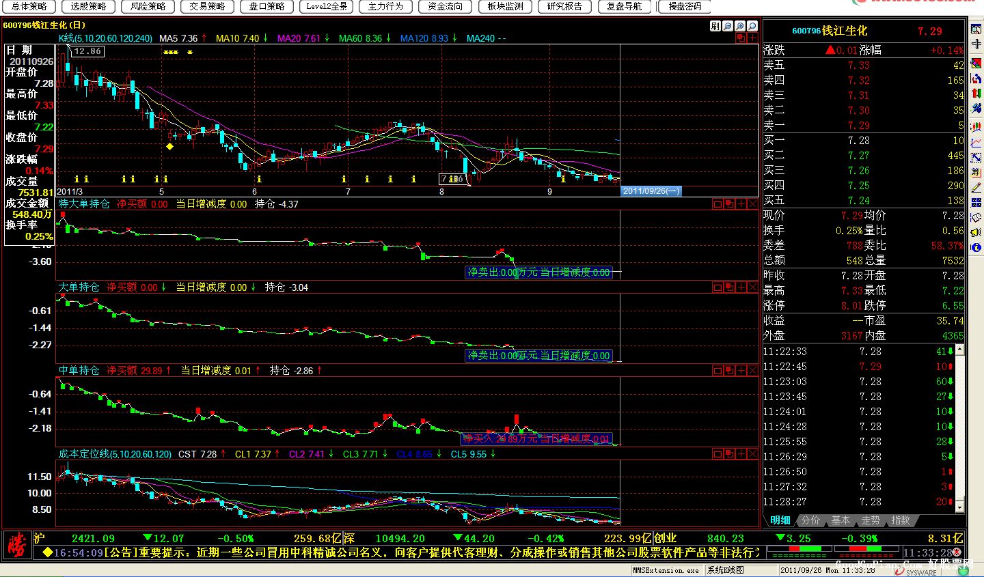Click the down arrow of tick list scrollbar
The height and width of the screenshot is (577, 984).
(959, 507)
